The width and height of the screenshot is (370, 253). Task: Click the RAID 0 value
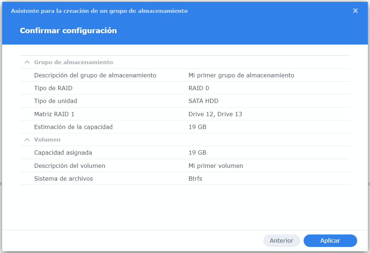(199, 88)
